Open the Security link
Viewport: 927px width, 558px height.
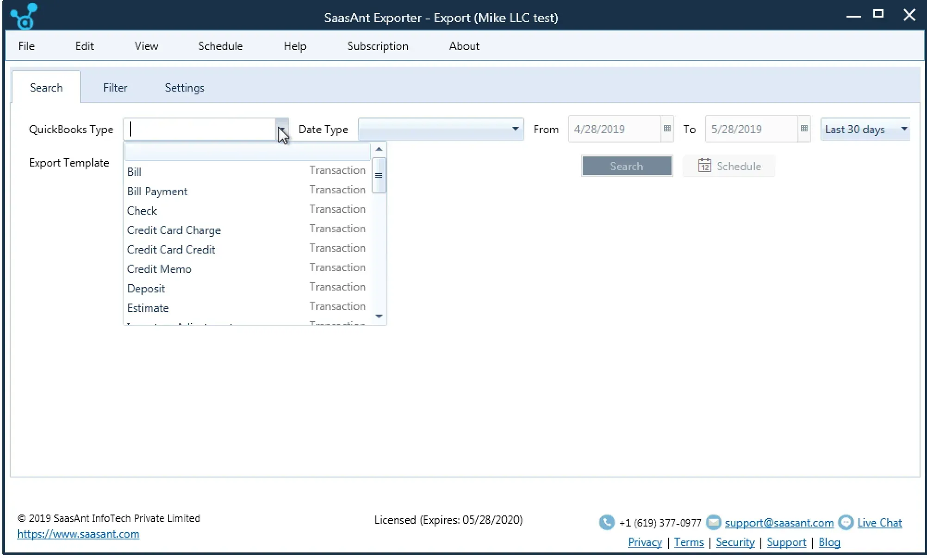(x=735, y=542)
